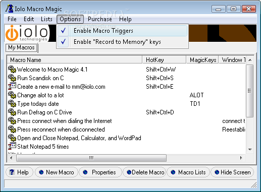Click the New Macro button
This screenshot has height=192, width=261.
pos(57,172)
